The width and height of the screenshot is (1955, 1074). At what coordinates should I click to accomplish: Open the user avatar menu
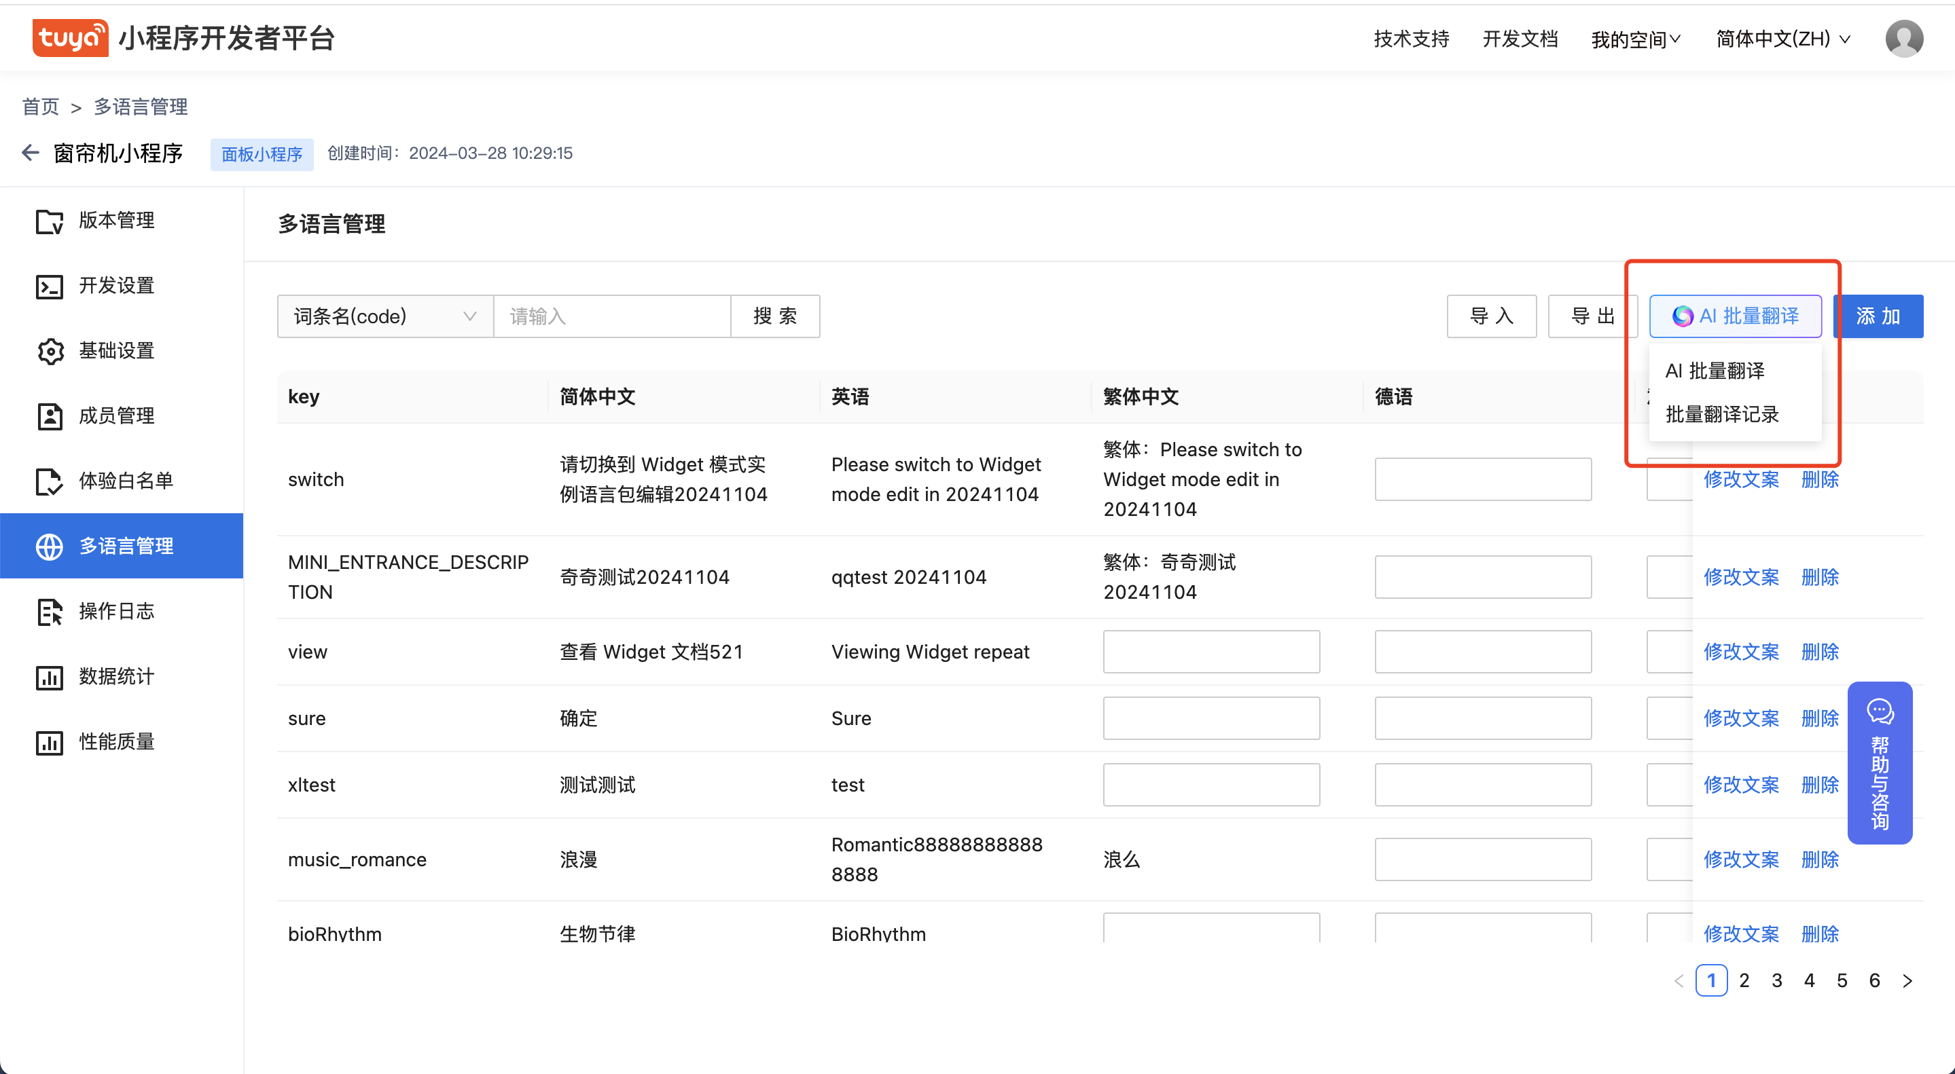1903,38
